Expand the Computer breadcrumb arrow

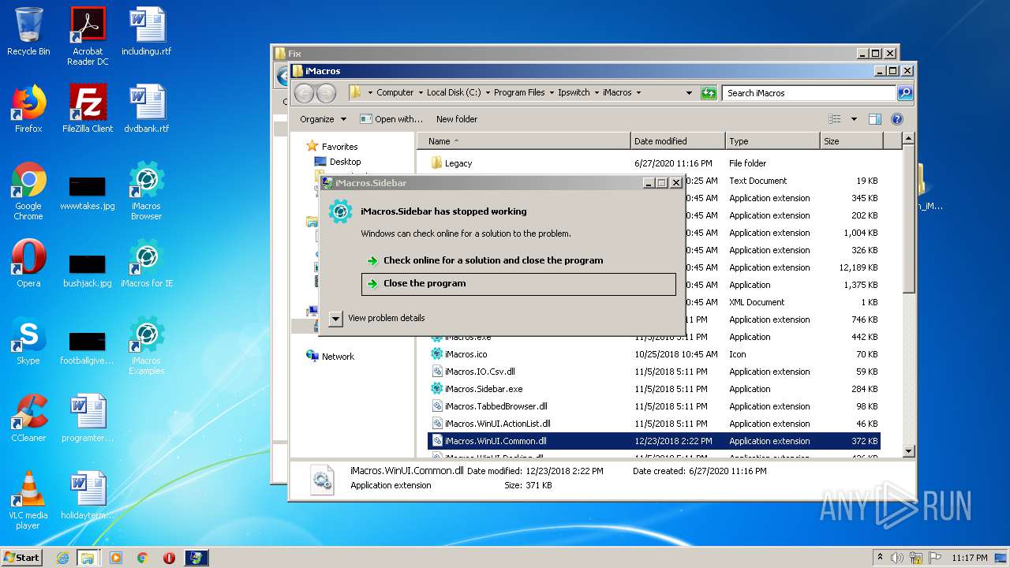(x=421, y=92)
